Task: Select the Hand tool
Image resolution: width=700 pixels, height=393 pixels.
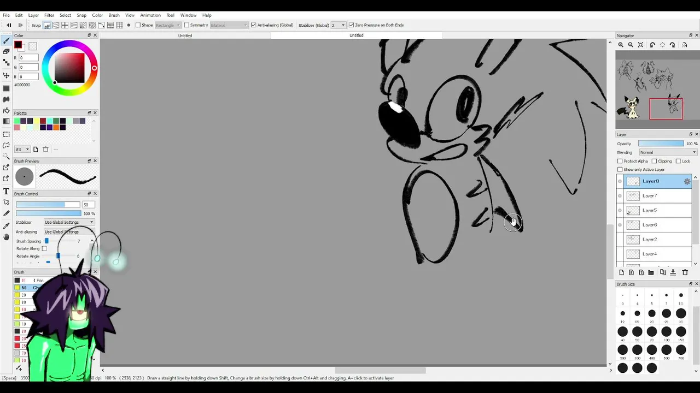Action: point(6,237)
